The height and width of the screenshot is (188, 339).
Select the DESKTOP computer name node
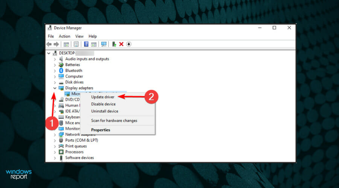(x=76, y=53)
